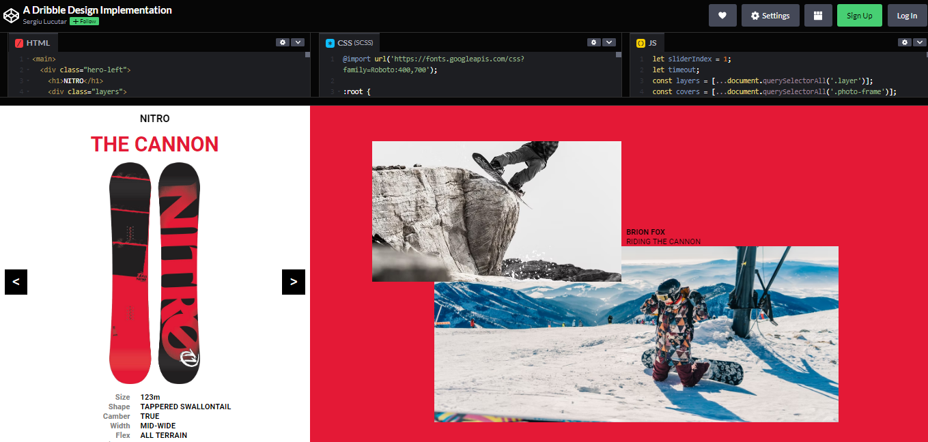Click the CodePen logo
This screenshot has width=928, height=442.
tap(11, 15)
